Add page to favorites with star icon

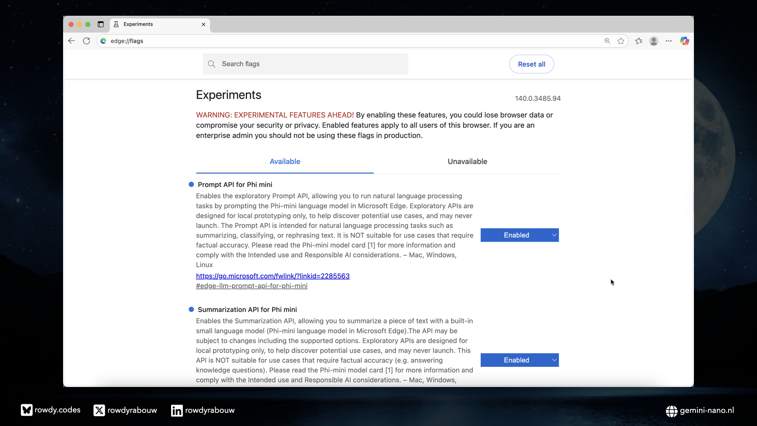pyautogui.click(x=621, y=41)
